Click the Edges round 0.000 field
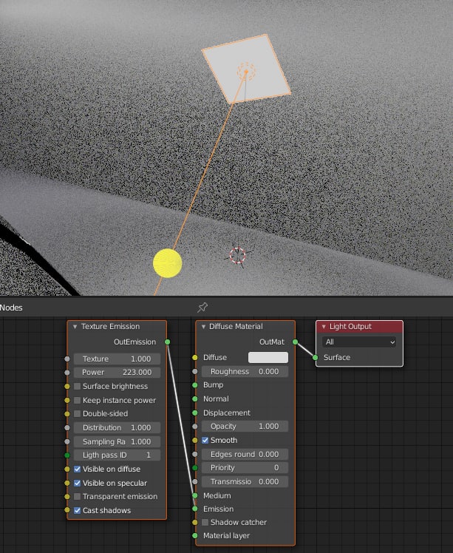The width and height of the screenshot is (453, 553). click(x=245, y=454)
